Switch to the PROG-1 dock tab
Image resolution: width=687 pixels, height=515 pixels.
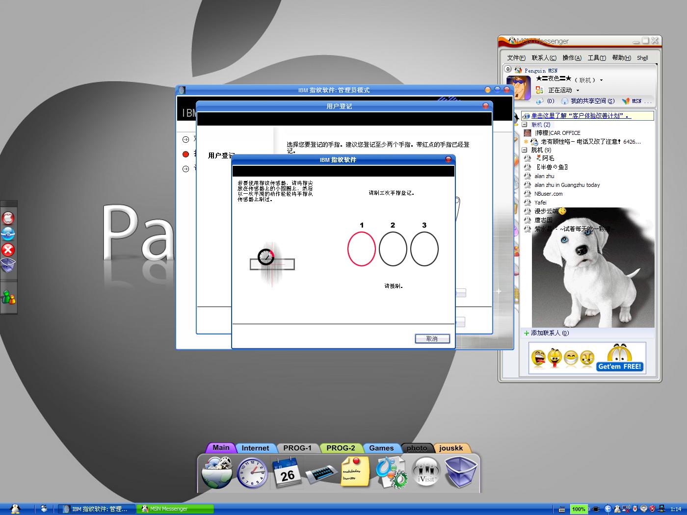(297, 448)
